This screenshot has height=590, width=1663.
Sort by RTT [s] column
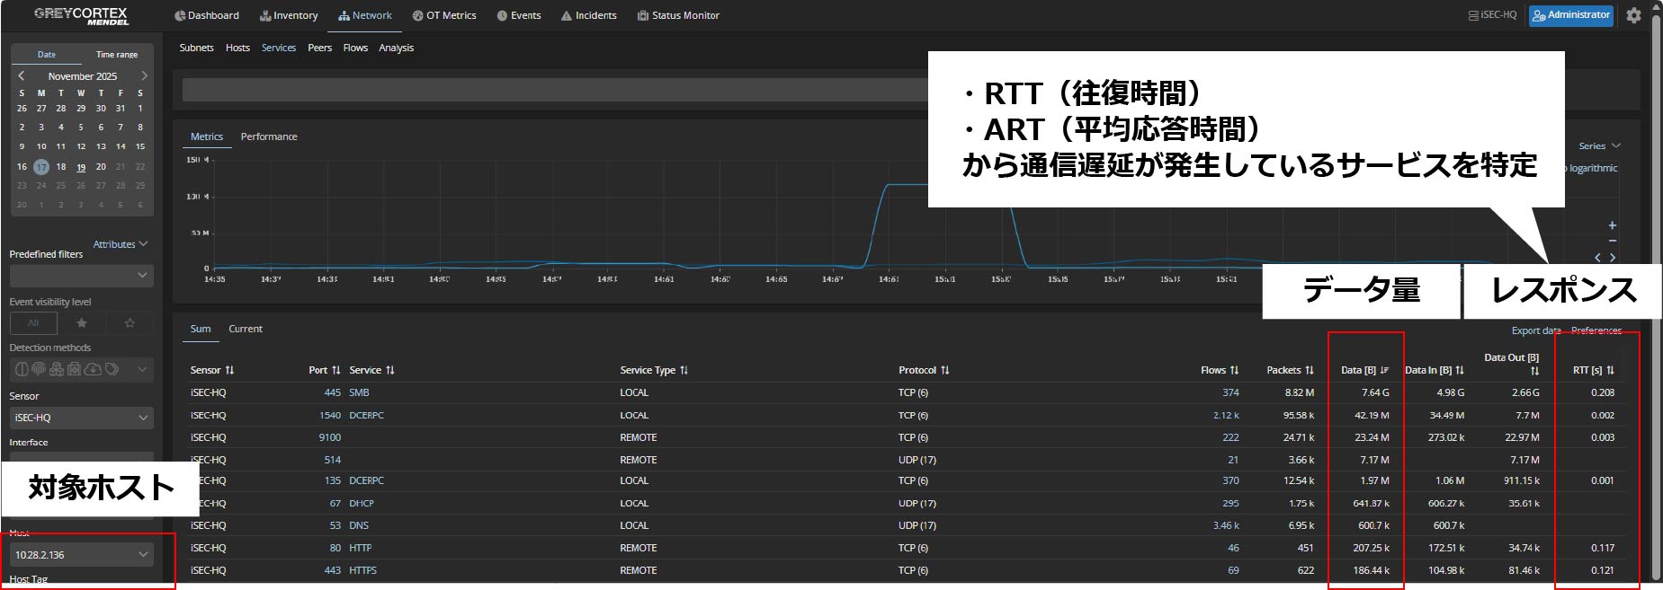tap(1610, 370)
